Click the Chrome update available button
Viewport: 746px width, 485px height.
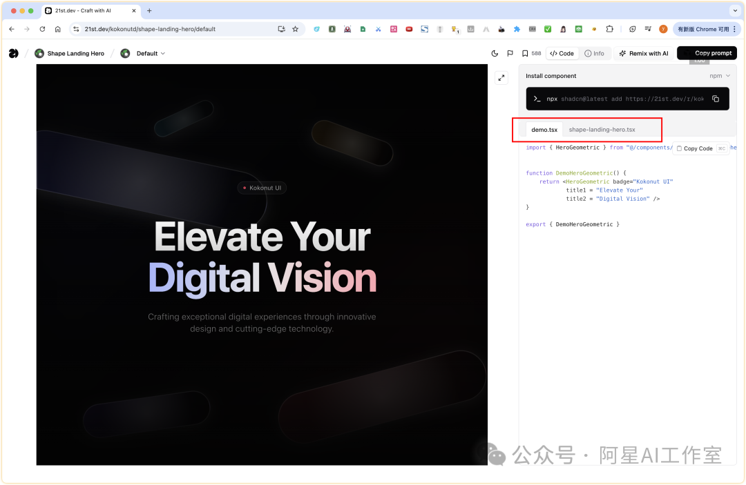tap(707, 29)
